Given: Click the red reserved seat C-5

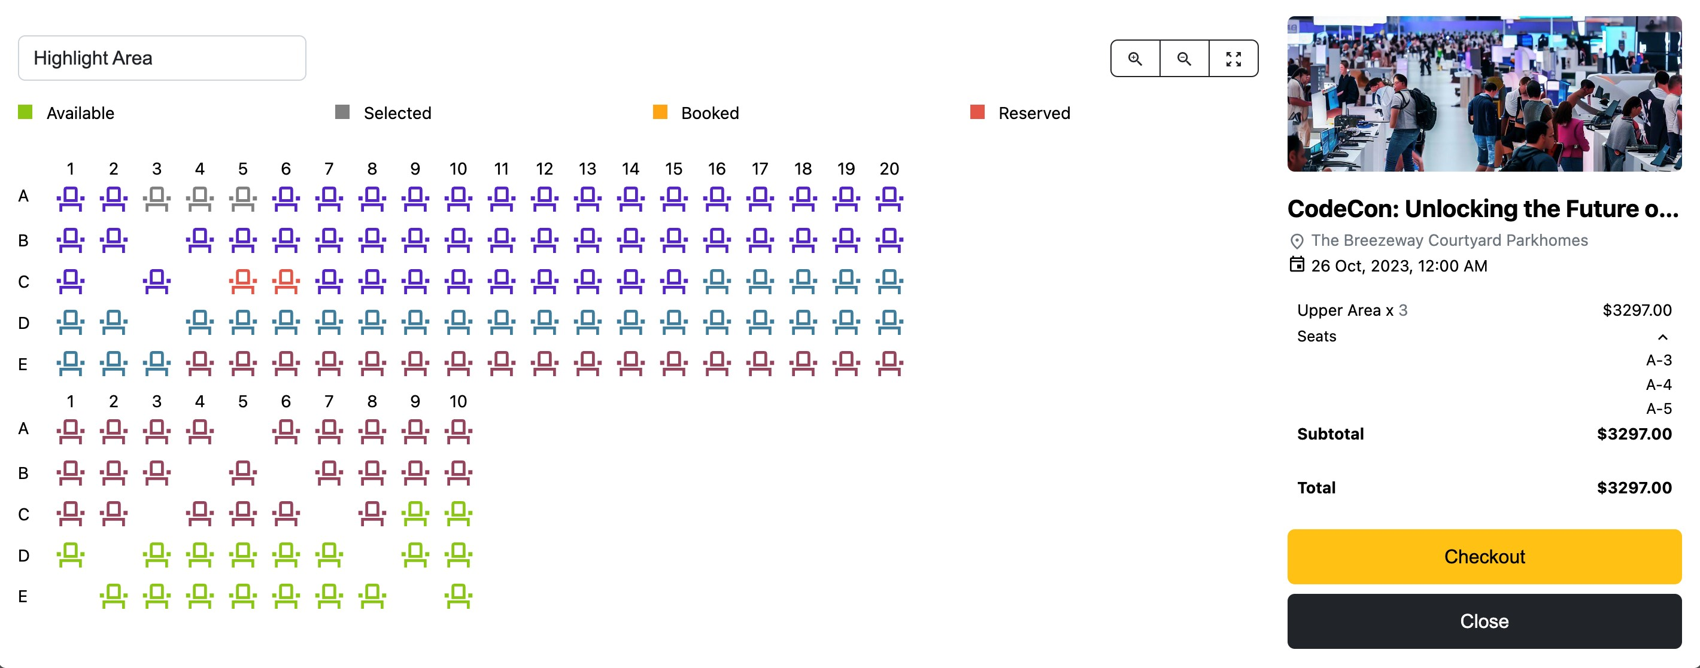Looking at the screenshot, I should pyautogui.click(x=243, y=281).
